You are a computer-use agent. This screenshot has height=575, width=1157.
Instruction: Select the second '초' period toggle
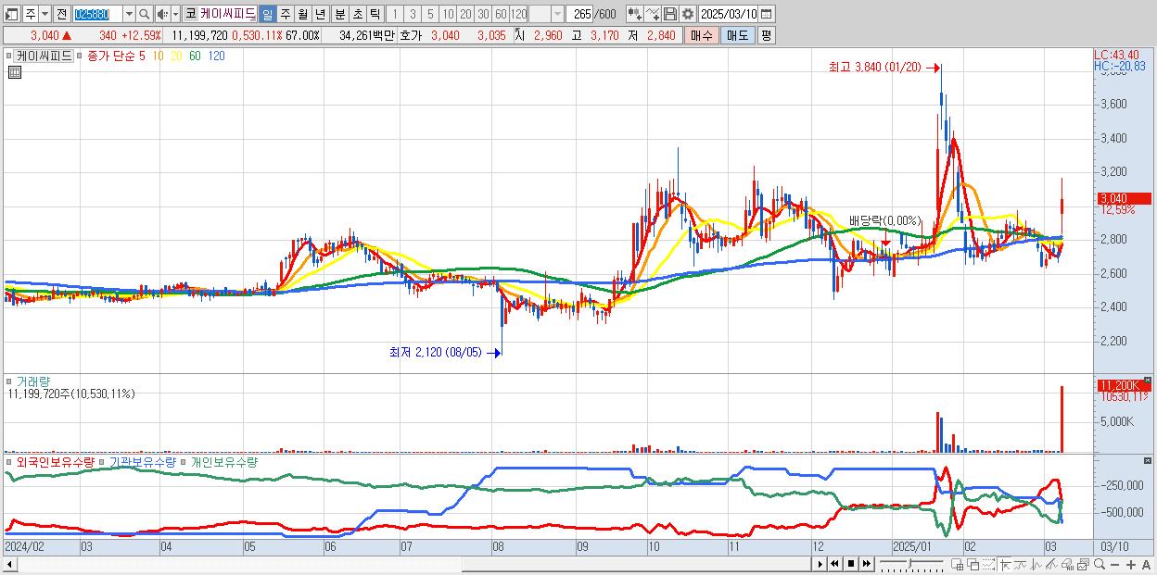(357, 14)
